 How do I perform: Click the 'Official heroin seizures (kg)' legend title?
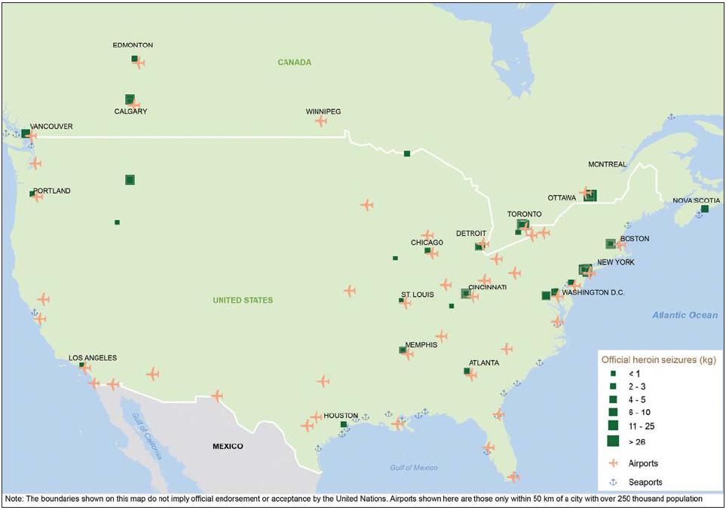point(657,358)
